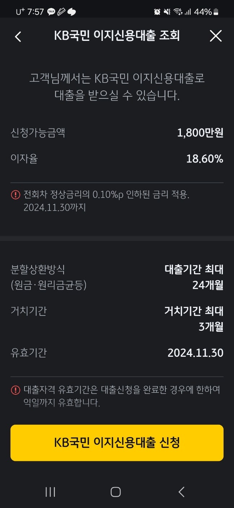The width and height of the screenshot is (234, 508).
Task: Tap the back arrow in the title bar
Action: pyautogui.click(x=18, y=36)
